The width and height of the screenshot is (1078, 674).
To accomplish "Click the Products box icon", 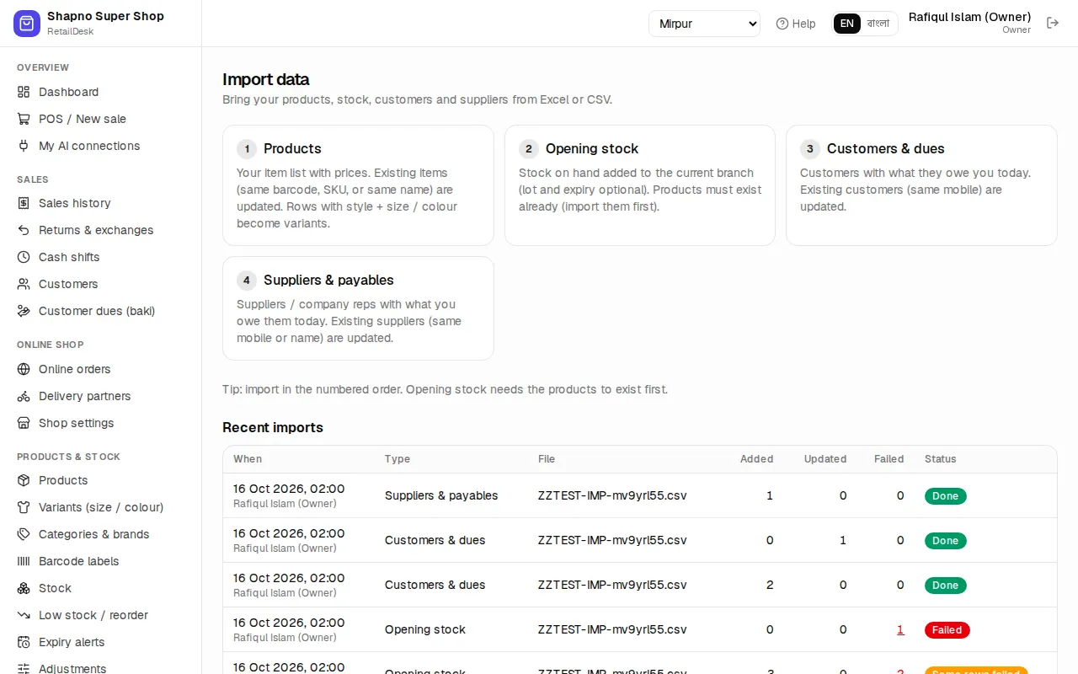I will [x=24, y=480].
